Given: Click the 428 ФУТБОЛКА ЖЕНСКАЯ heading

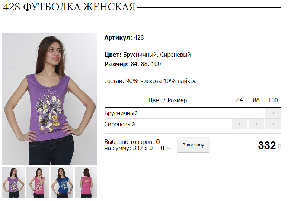Looking at the screenshot, I should [69, 7].
